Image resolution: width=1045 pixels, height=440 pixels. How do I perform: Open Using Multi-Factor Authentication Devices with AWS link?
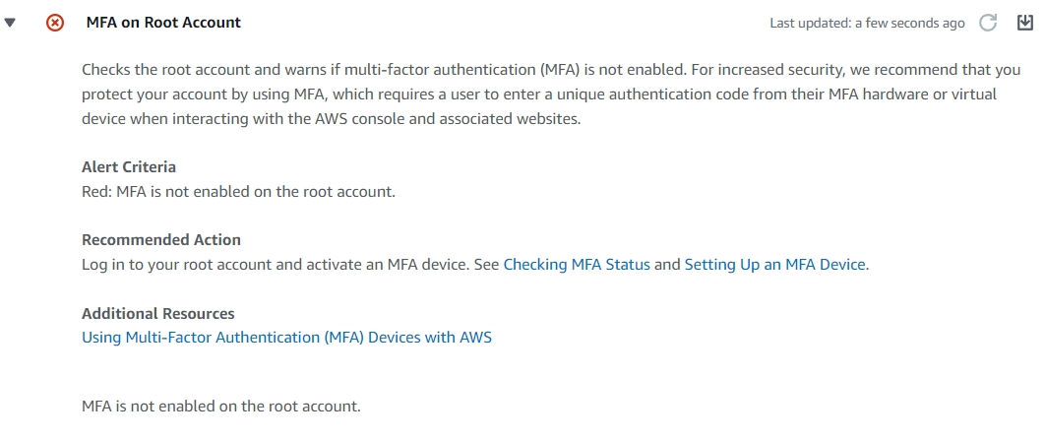[286, 338]
